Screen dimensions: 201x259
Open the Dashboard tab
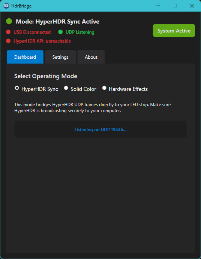[25, 57]
